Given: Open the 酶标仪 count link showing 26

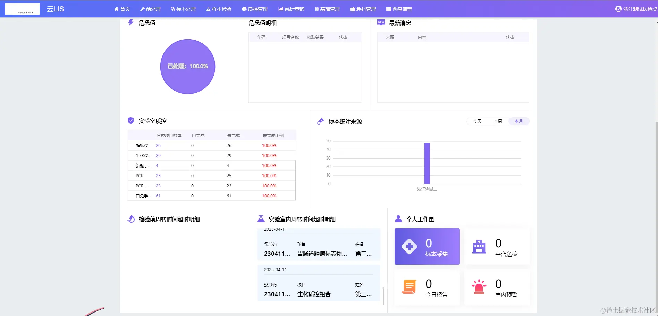Looking at the screenshot, I should coord(158,145).
